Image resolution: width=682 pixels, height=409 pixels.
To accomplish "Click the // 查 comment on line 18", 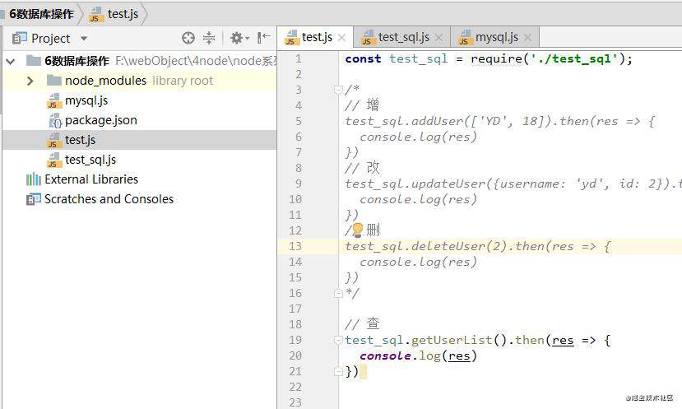I will 362,323.
